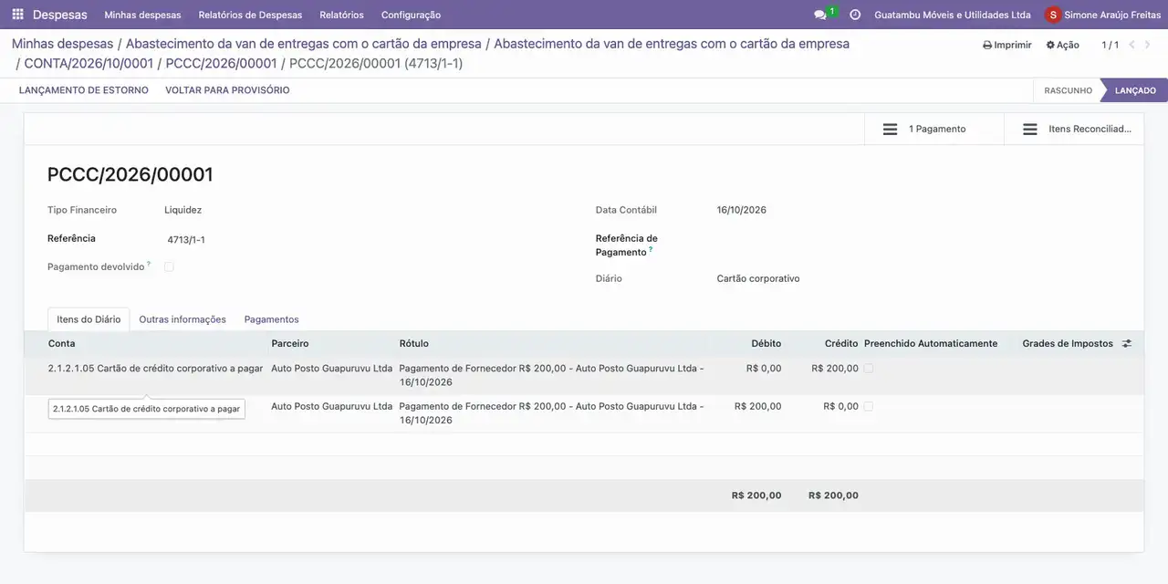The height and width of the screenshot is (584, 1168).
Task: Switch to the Itens do Diário tab
Action: [89, 319]
